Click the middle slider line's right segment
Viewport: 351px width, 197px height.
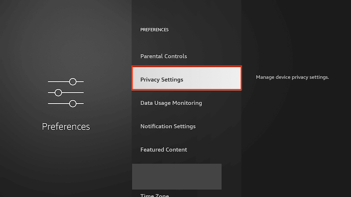click(x=73, y=93)
